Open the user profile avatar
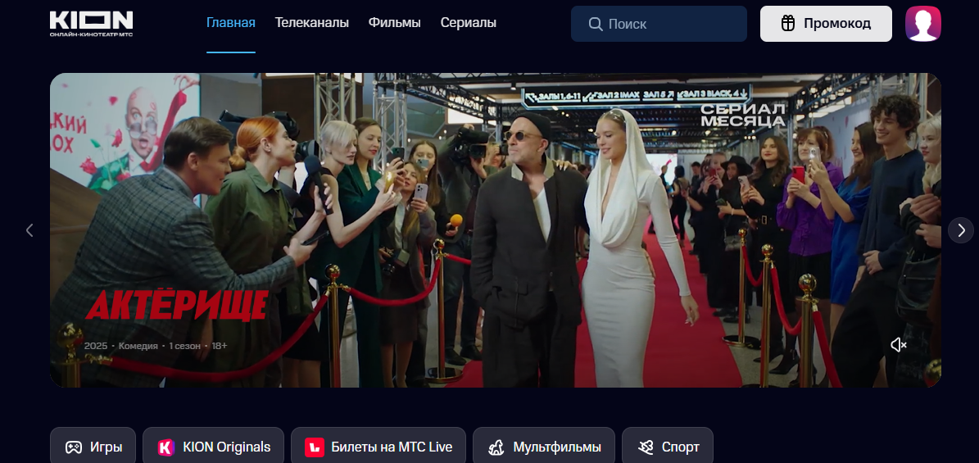The height and width of the screenshot is (463, 979). coord(922,24)
